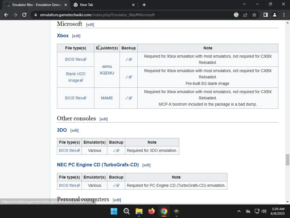The width and height of the screenshot is (290, 218).
Task: Open the cloud sync tray icon
Action: [x=248, y=211]
